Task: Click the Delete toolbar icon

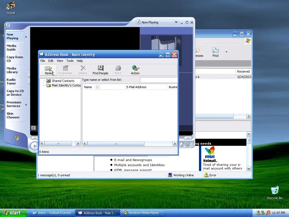Action: (x=83, y=70)
